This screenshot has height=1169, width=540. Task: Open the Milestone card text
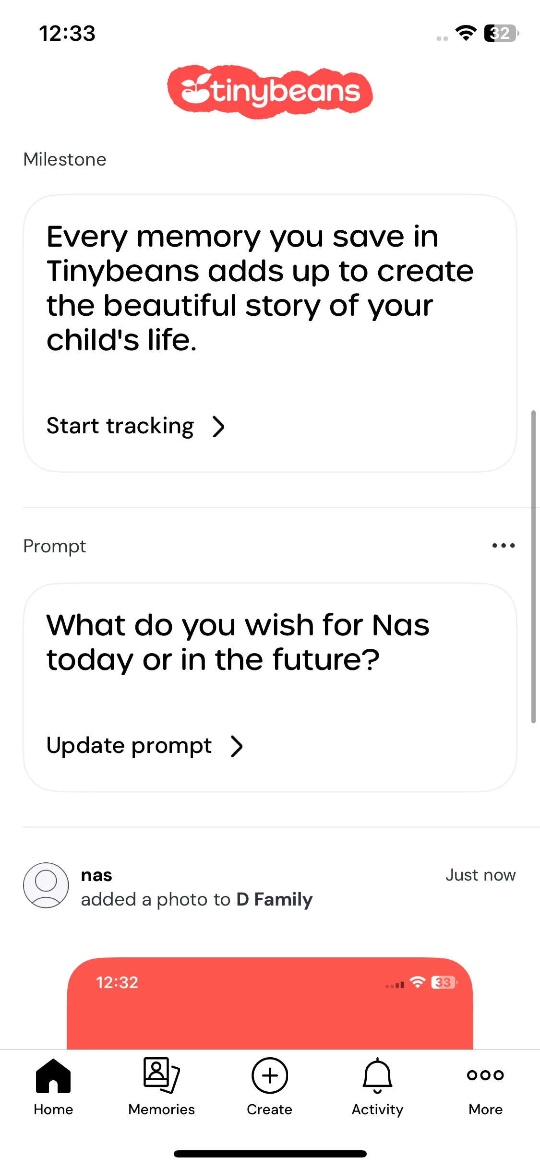click(260, 288)
